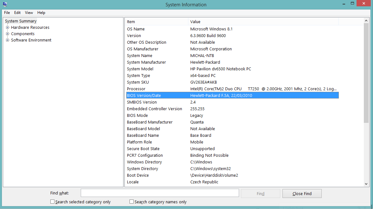
Task: Expand the Hardware Resources node
Action: tap(7, 27)
